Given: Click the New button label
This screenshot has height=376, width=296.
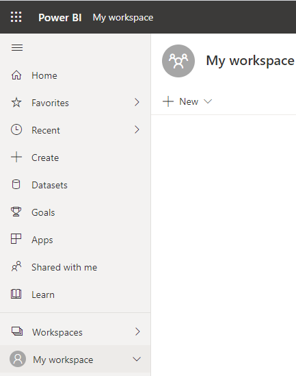Looking at the screenshot, I should pyautogui.click(x=189, y=101).
